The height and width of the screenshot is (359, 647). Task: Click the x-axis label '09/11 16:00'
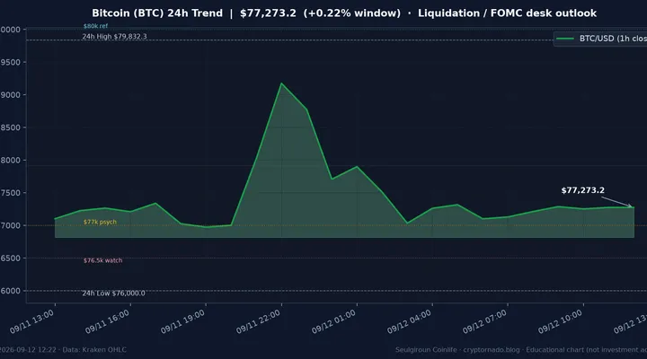(x=107, y=321)
